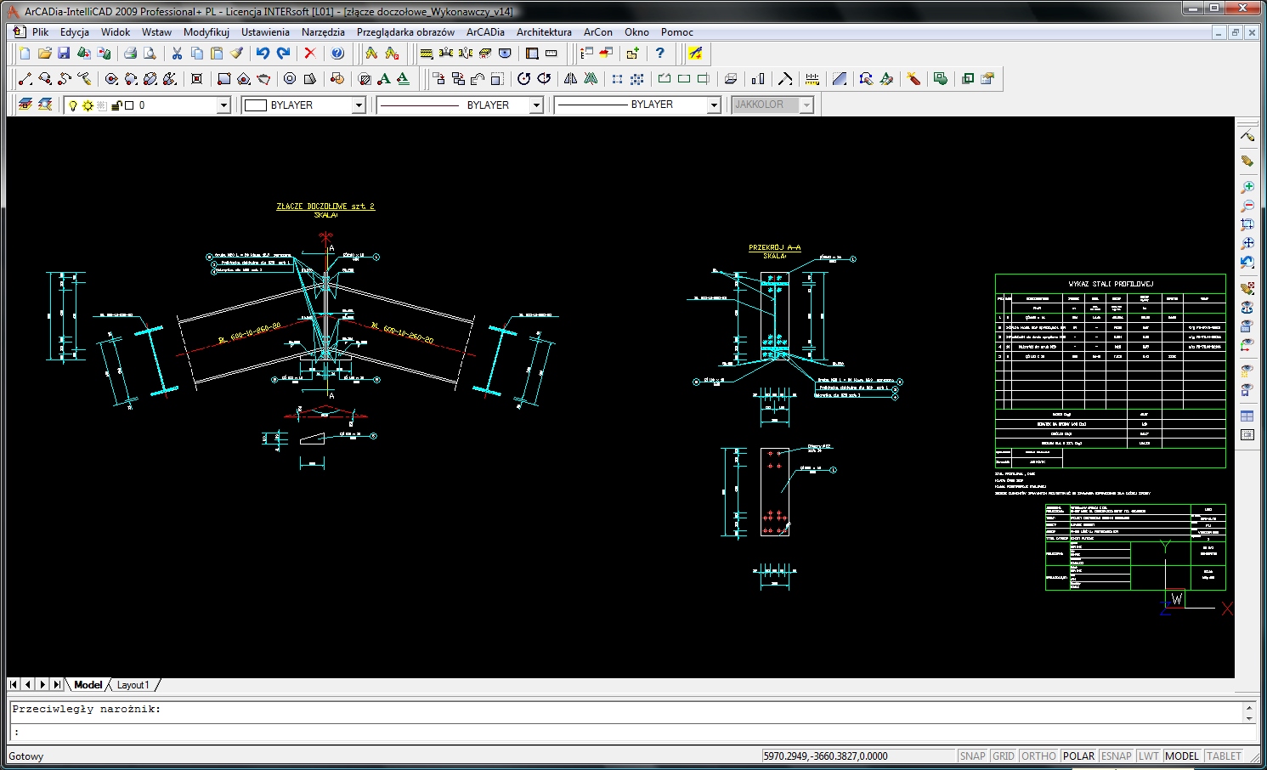
Task: Open the Architektura menu
Action: [x=544, y=32]
